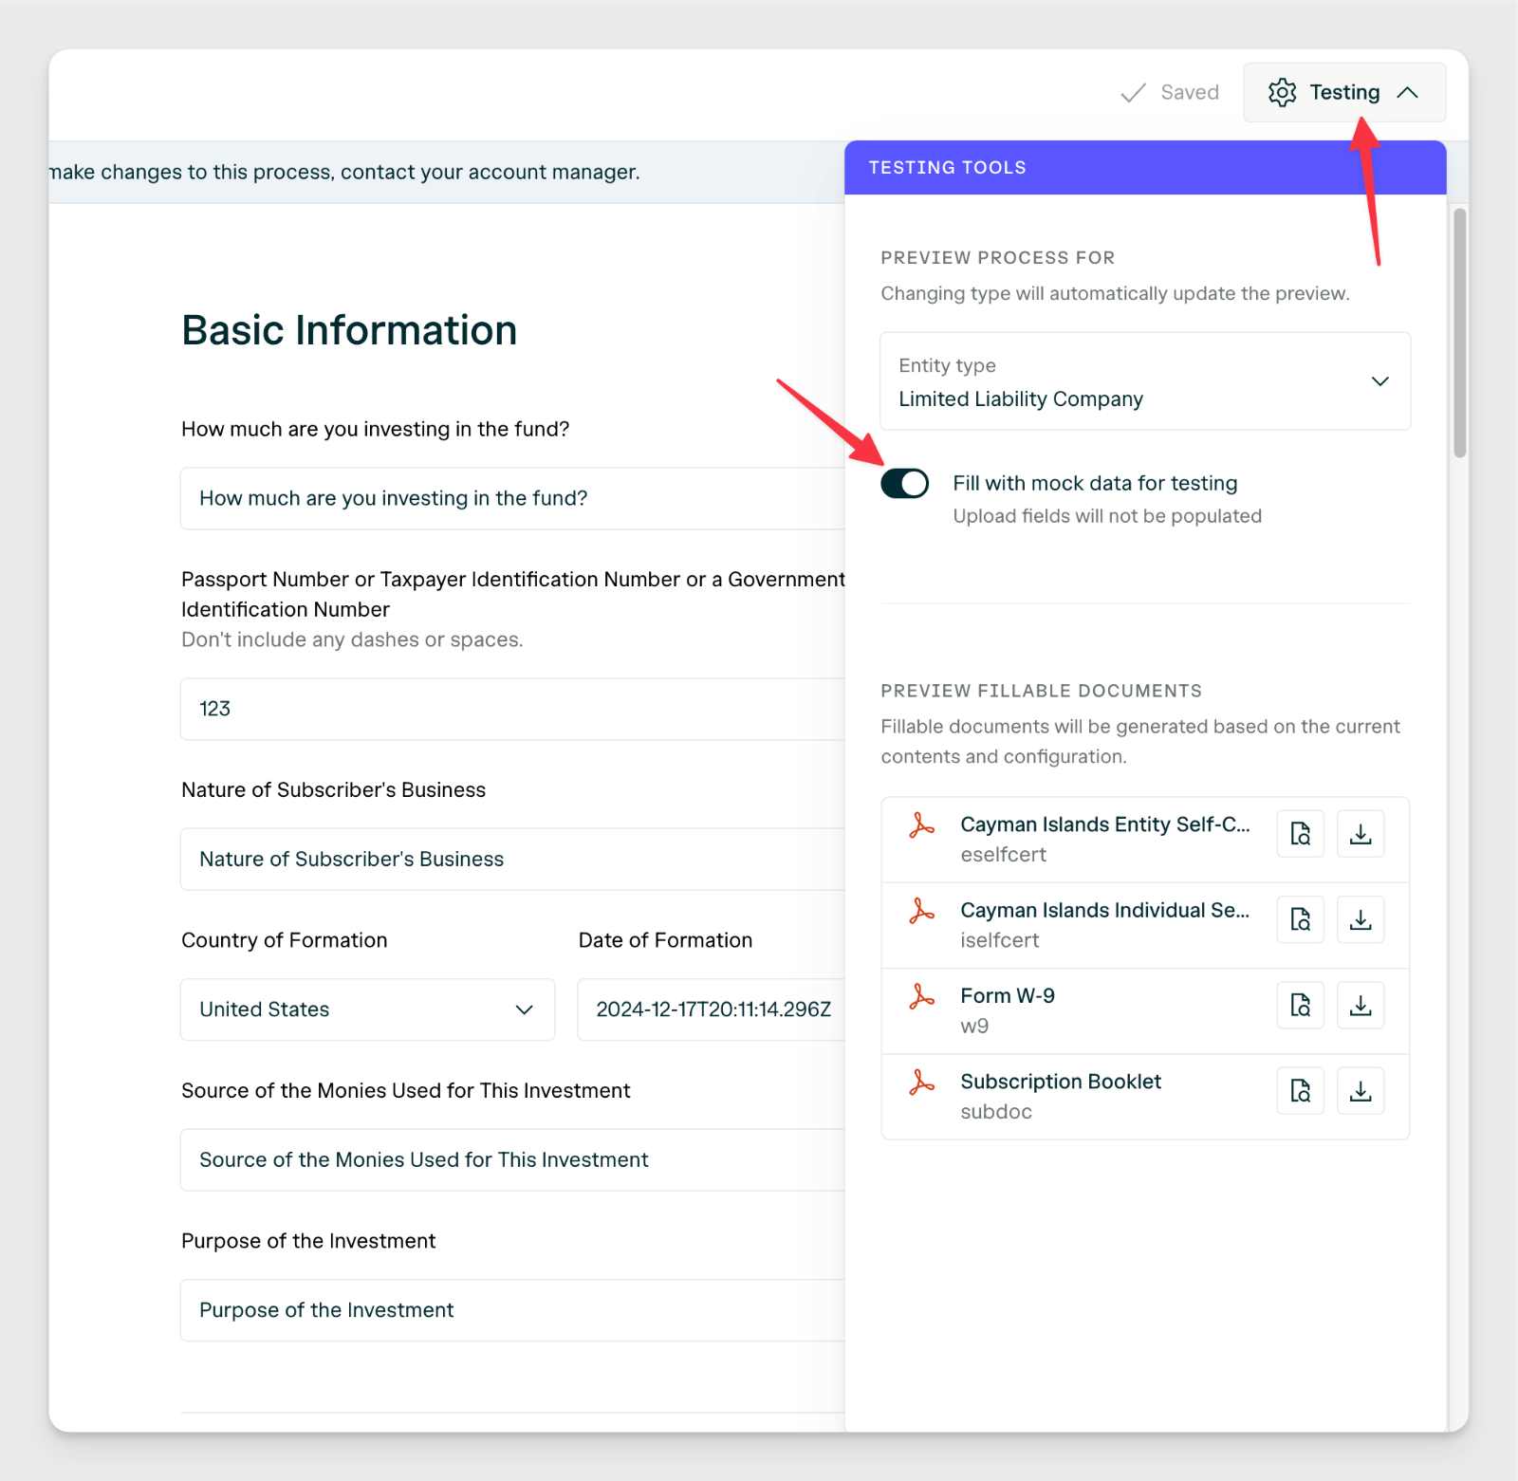Click Purpose of the Investment field
This screenshot has height=1481, width=1518.
(512, 1310)
